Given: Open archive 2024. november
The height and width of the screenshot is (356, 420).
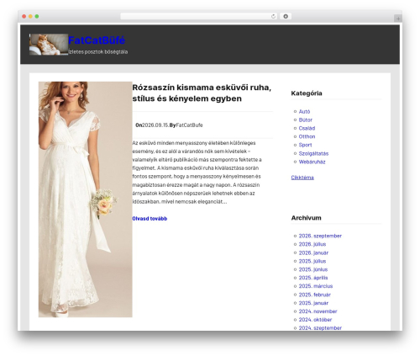Looking at the screenshot, I should point(318,311).
